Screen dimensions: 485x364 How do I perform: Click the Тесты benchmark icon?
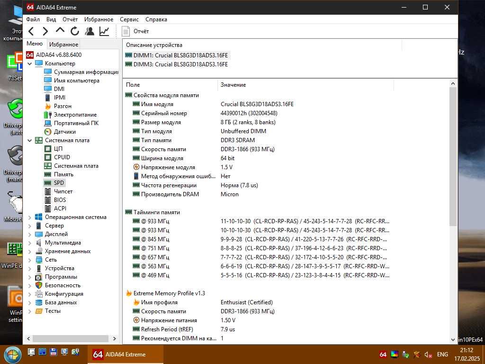[39, 311]
